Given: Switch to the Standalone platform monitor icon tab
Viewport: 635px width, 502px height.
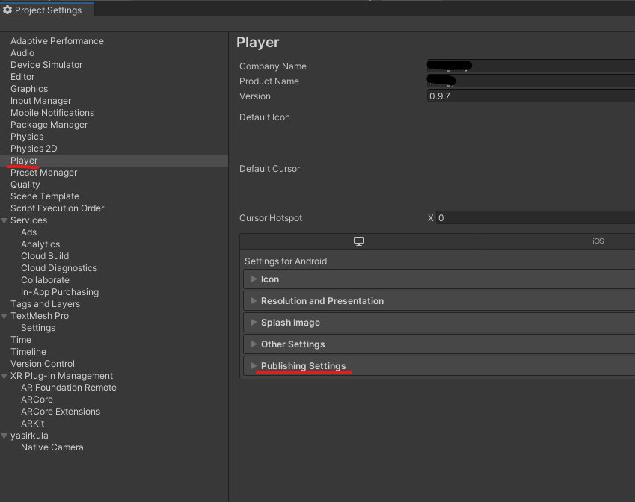Looking at the screenshot, I should (x=358, y=241).
